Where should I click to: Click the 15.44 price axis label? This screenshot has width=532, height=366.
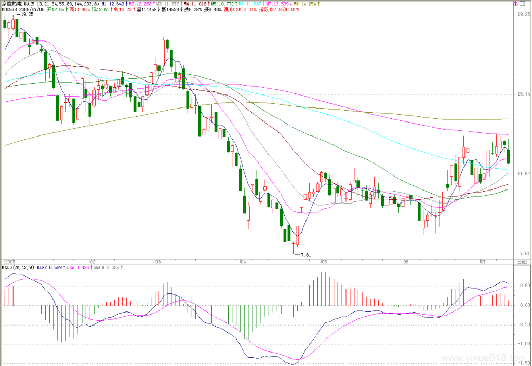click(524, 94)
